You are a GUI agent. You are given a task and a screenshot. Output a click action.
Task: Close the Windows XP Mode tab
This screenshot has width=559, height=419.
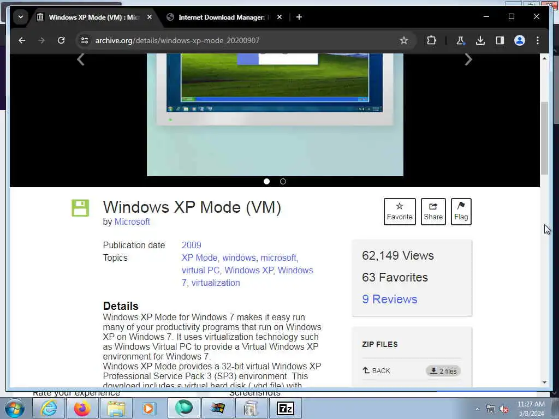[x=150, y=17]
